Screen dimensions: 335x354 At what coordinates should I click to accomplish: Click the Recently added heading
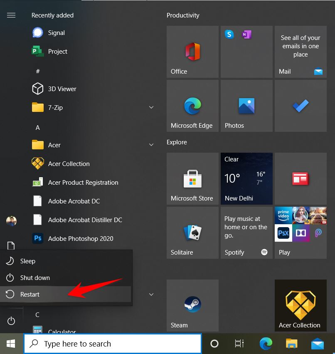[52, 15]
